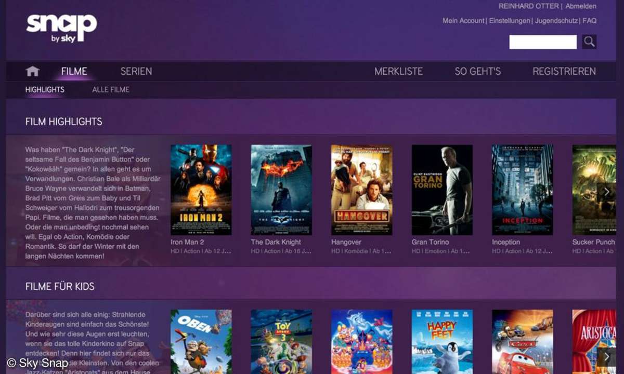Open the Gran Torino poster
The width and height of the screenshot is (624, 374).
click(x=442, y=190)
